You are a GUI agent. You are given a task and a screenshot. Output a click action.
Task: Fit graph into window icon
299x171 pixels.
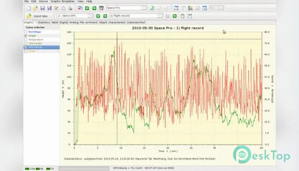[205, 8]
